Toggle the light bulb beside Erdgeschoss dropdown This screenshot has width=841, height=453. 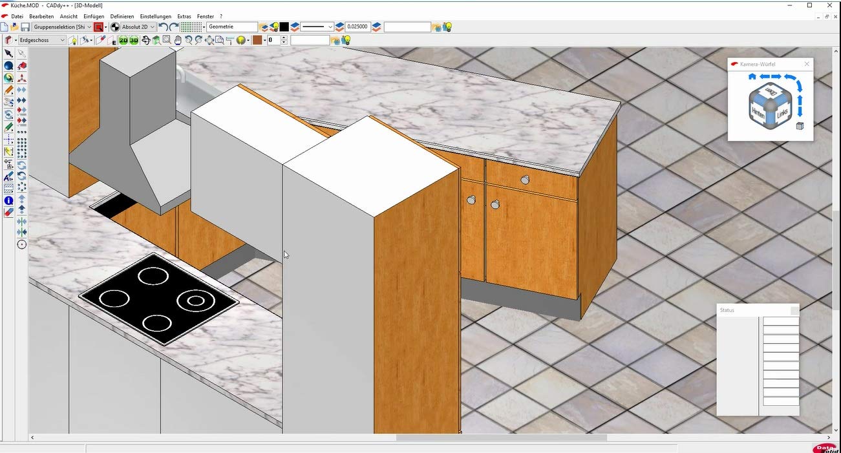point(73,40)
